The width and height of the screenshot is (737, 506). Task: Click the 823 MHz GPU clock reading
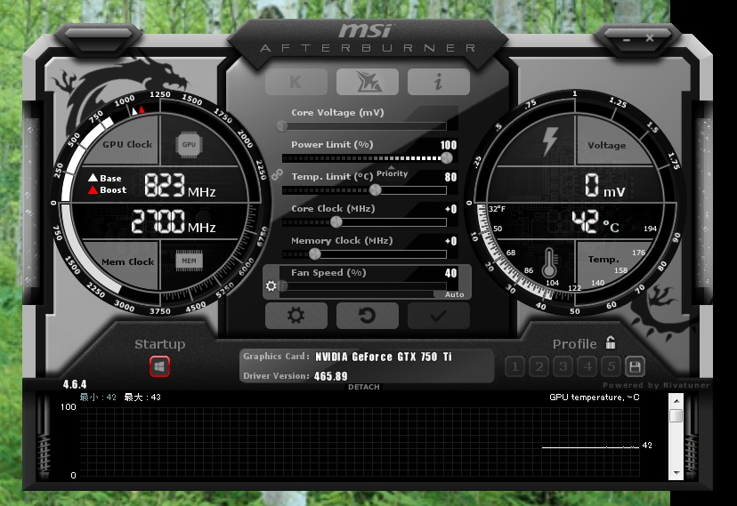[x=180, y=185]
